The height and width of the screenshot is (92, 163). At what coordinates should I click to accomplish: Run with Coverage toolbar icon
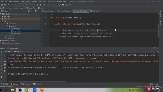coord(41,5)
